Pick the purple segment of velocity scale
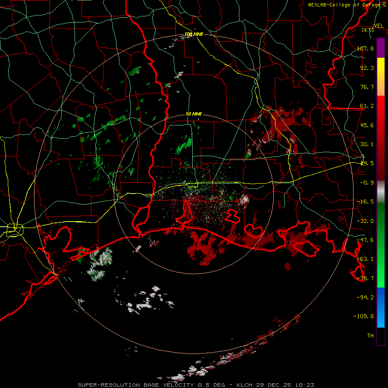The width and height of the screenshot is (388, 388). (381, 48)
